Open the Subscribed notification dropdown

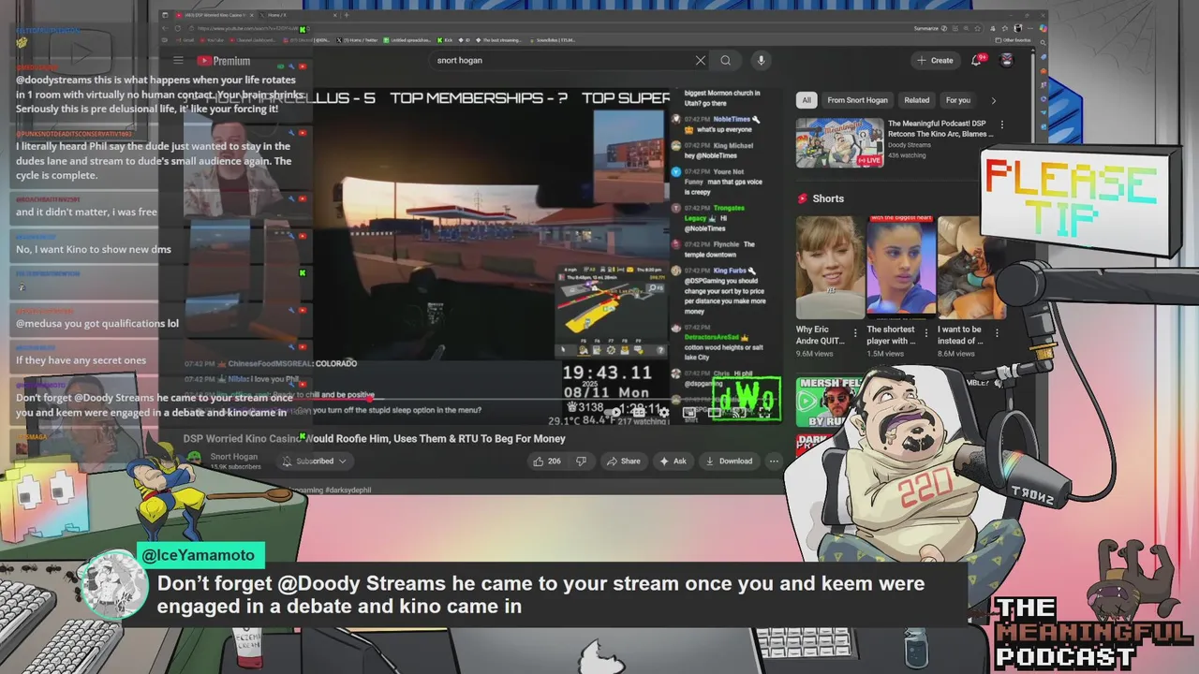tap(314, 461)
